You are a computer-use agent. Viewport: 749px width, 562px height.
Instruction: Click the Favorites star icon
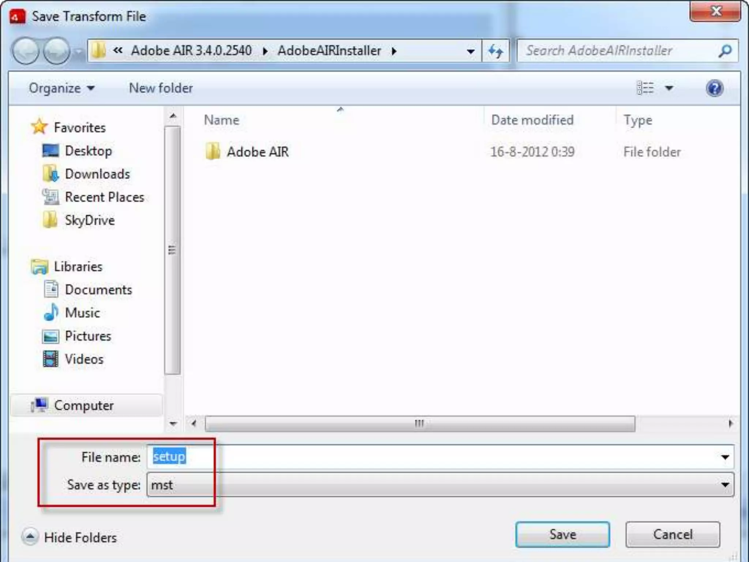[39, 127]
